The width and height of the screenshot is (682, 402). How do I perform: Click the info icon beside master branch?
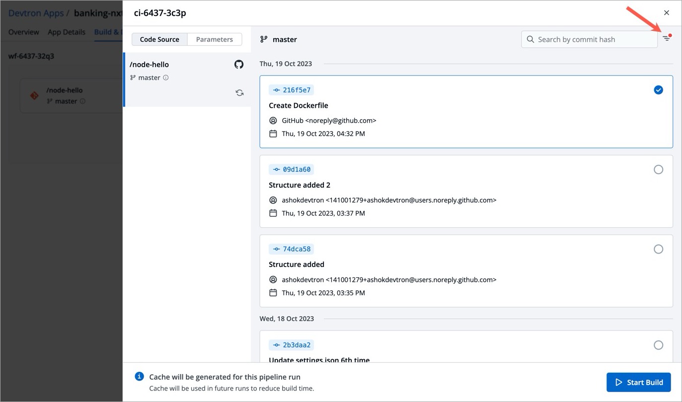(166, 78)
